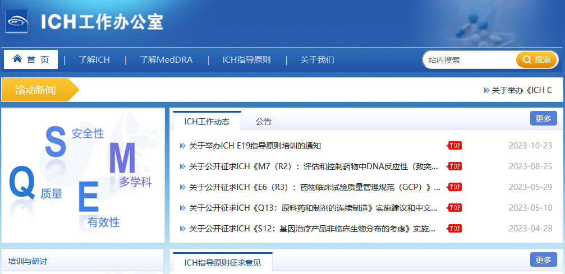Open the 了解ICH menu item
The width and height of the screenshot is (565, 274).
94,60
